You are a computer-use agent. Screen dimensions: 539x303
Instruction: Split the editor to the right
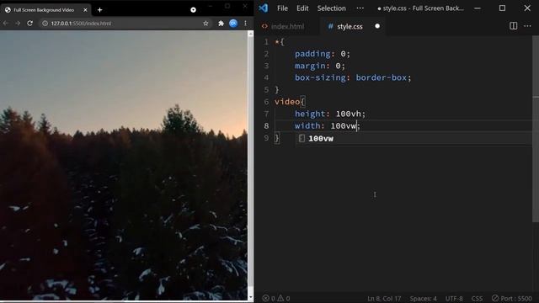click(x=513, y=26)
